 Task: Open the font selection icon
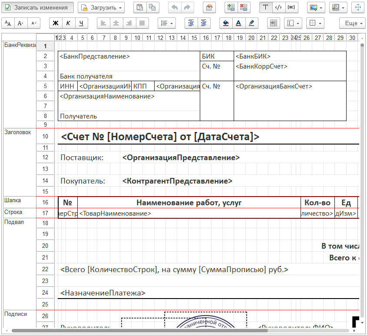tap(8, 23)
